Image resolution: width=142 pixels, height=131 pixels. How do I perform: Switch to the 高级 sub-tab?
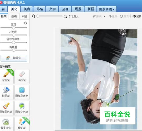(14, 16)
